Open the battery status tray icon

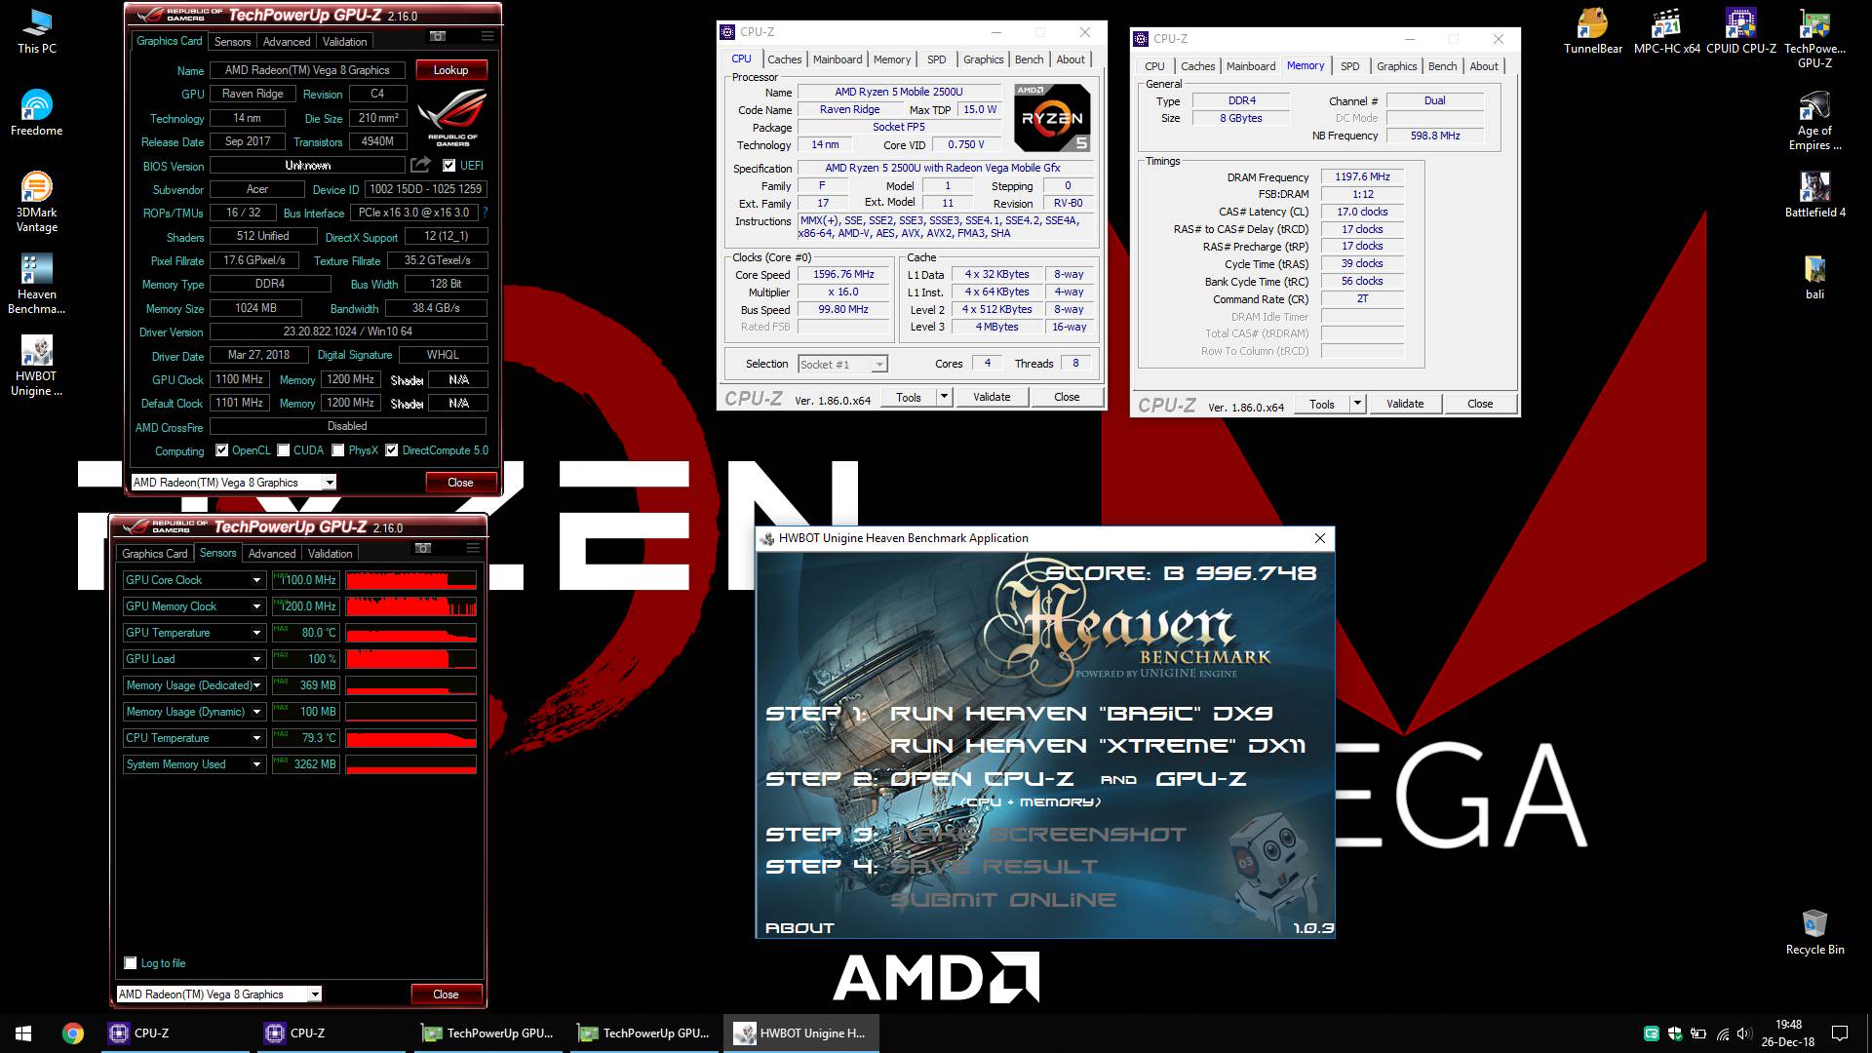(1698, 1033)
